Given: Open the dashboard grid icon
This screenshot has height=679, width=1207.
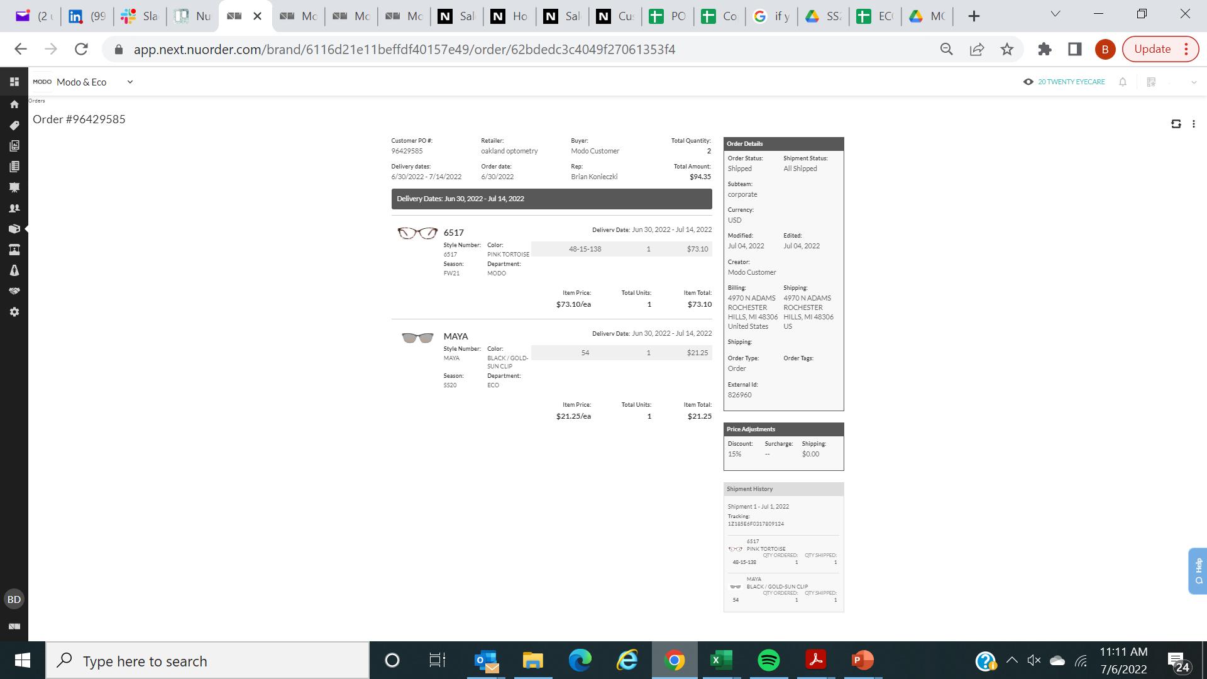Looking at the screenshot, I should point(14,82).
